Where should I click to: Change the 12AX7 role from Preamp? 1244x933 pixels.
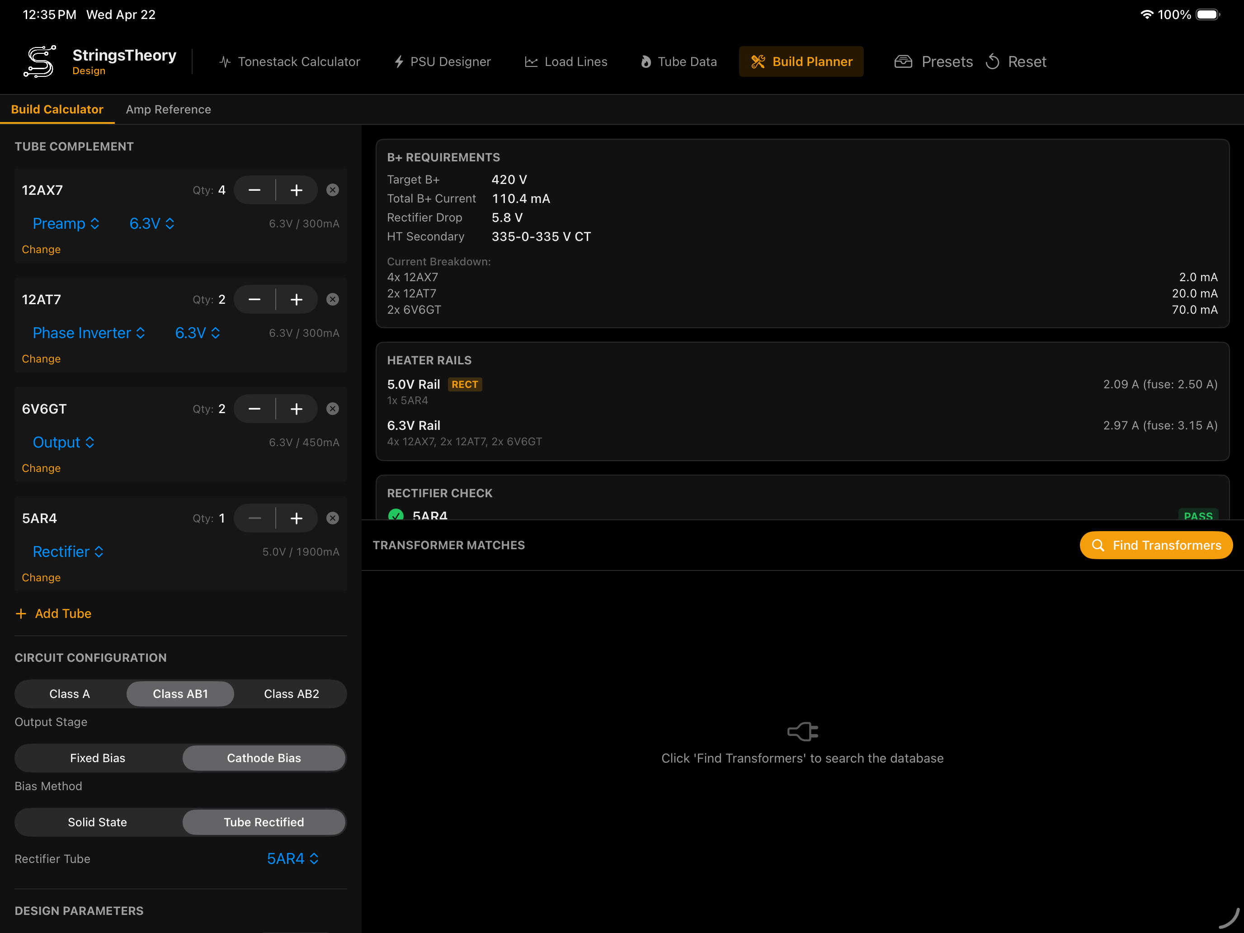click(x=66, y=223)
